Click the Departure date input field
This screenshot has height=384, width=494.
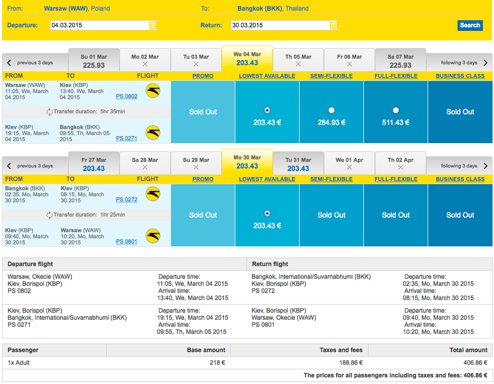click(x=100, y=25)
